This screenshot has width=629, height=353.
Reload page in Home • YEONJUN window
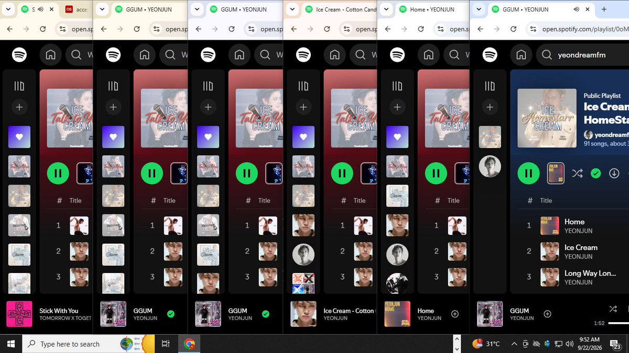click(421, 29)
